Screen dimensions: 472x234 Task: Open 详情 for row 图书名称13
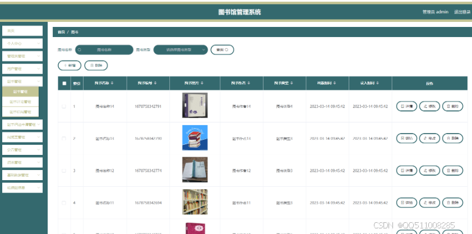click(x=406, y=138)
